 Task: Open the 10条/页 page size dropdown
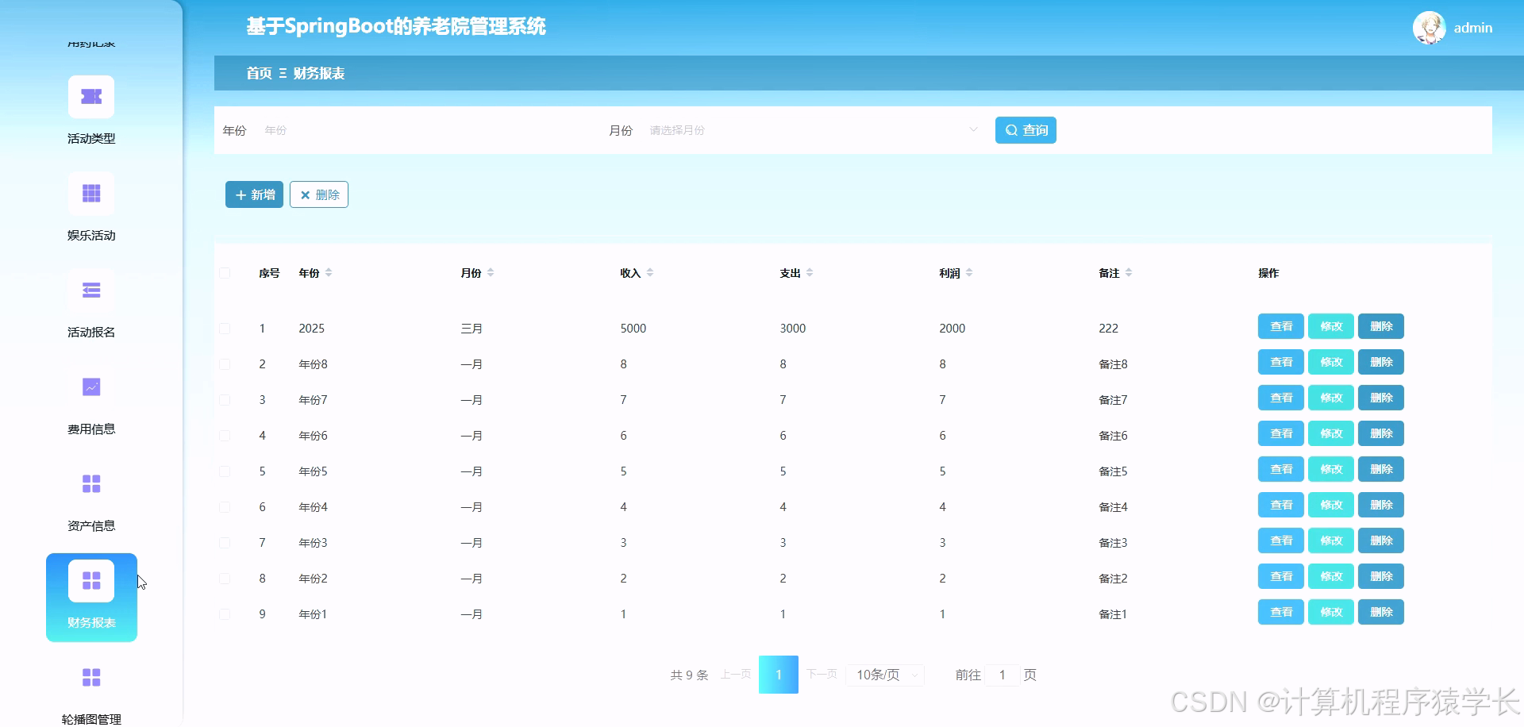point(884,674)
